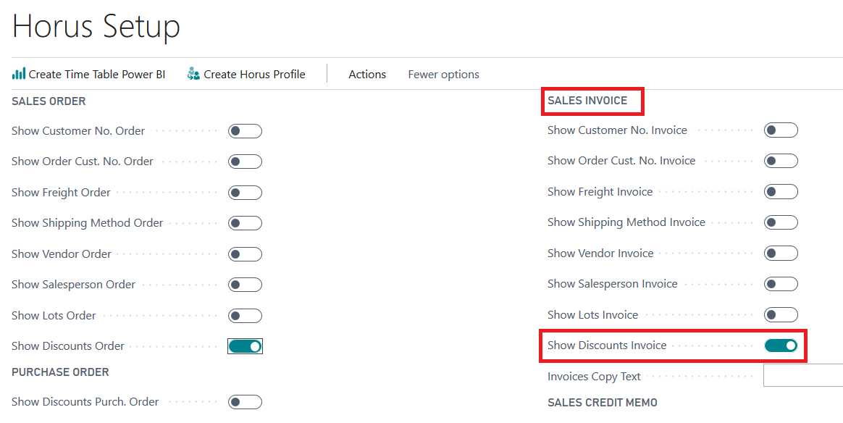This screenshot has width=843, height=423.
Task: Click the Show Discounts Order label
Action: (68, 346)
